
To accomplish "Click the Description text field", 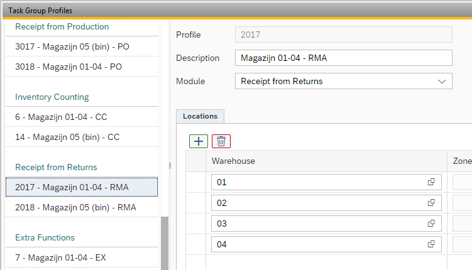I will (x=343, y=58).
